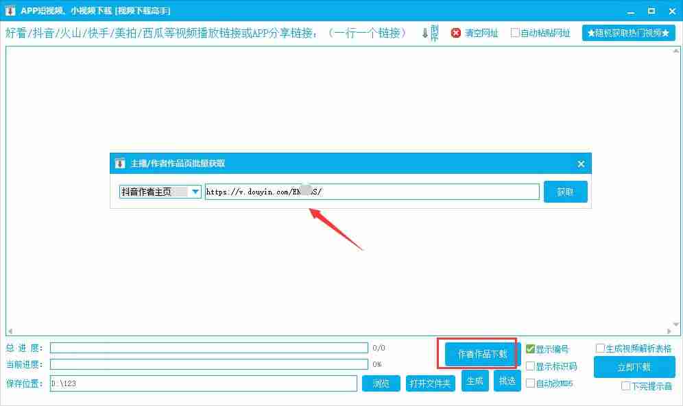Click the 倒序 reverse-order arrow icon
The width and height of the screenshot is (683, 406).
click(x=424, y=33)
